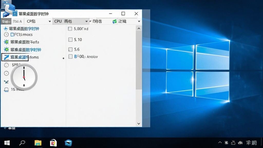Click the desktop icon in the top-left corner
This screenshot has height=148, width=263.
[x=8, y=8]
